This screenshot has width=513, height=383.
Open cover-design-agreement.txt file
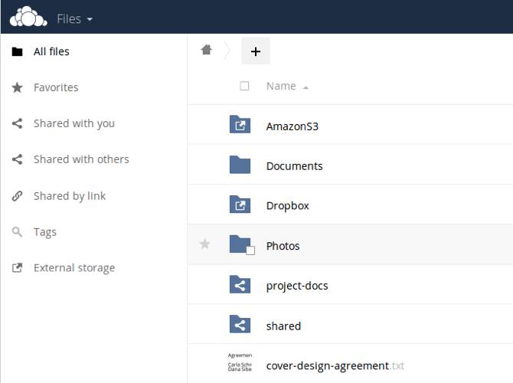point(335,365)
